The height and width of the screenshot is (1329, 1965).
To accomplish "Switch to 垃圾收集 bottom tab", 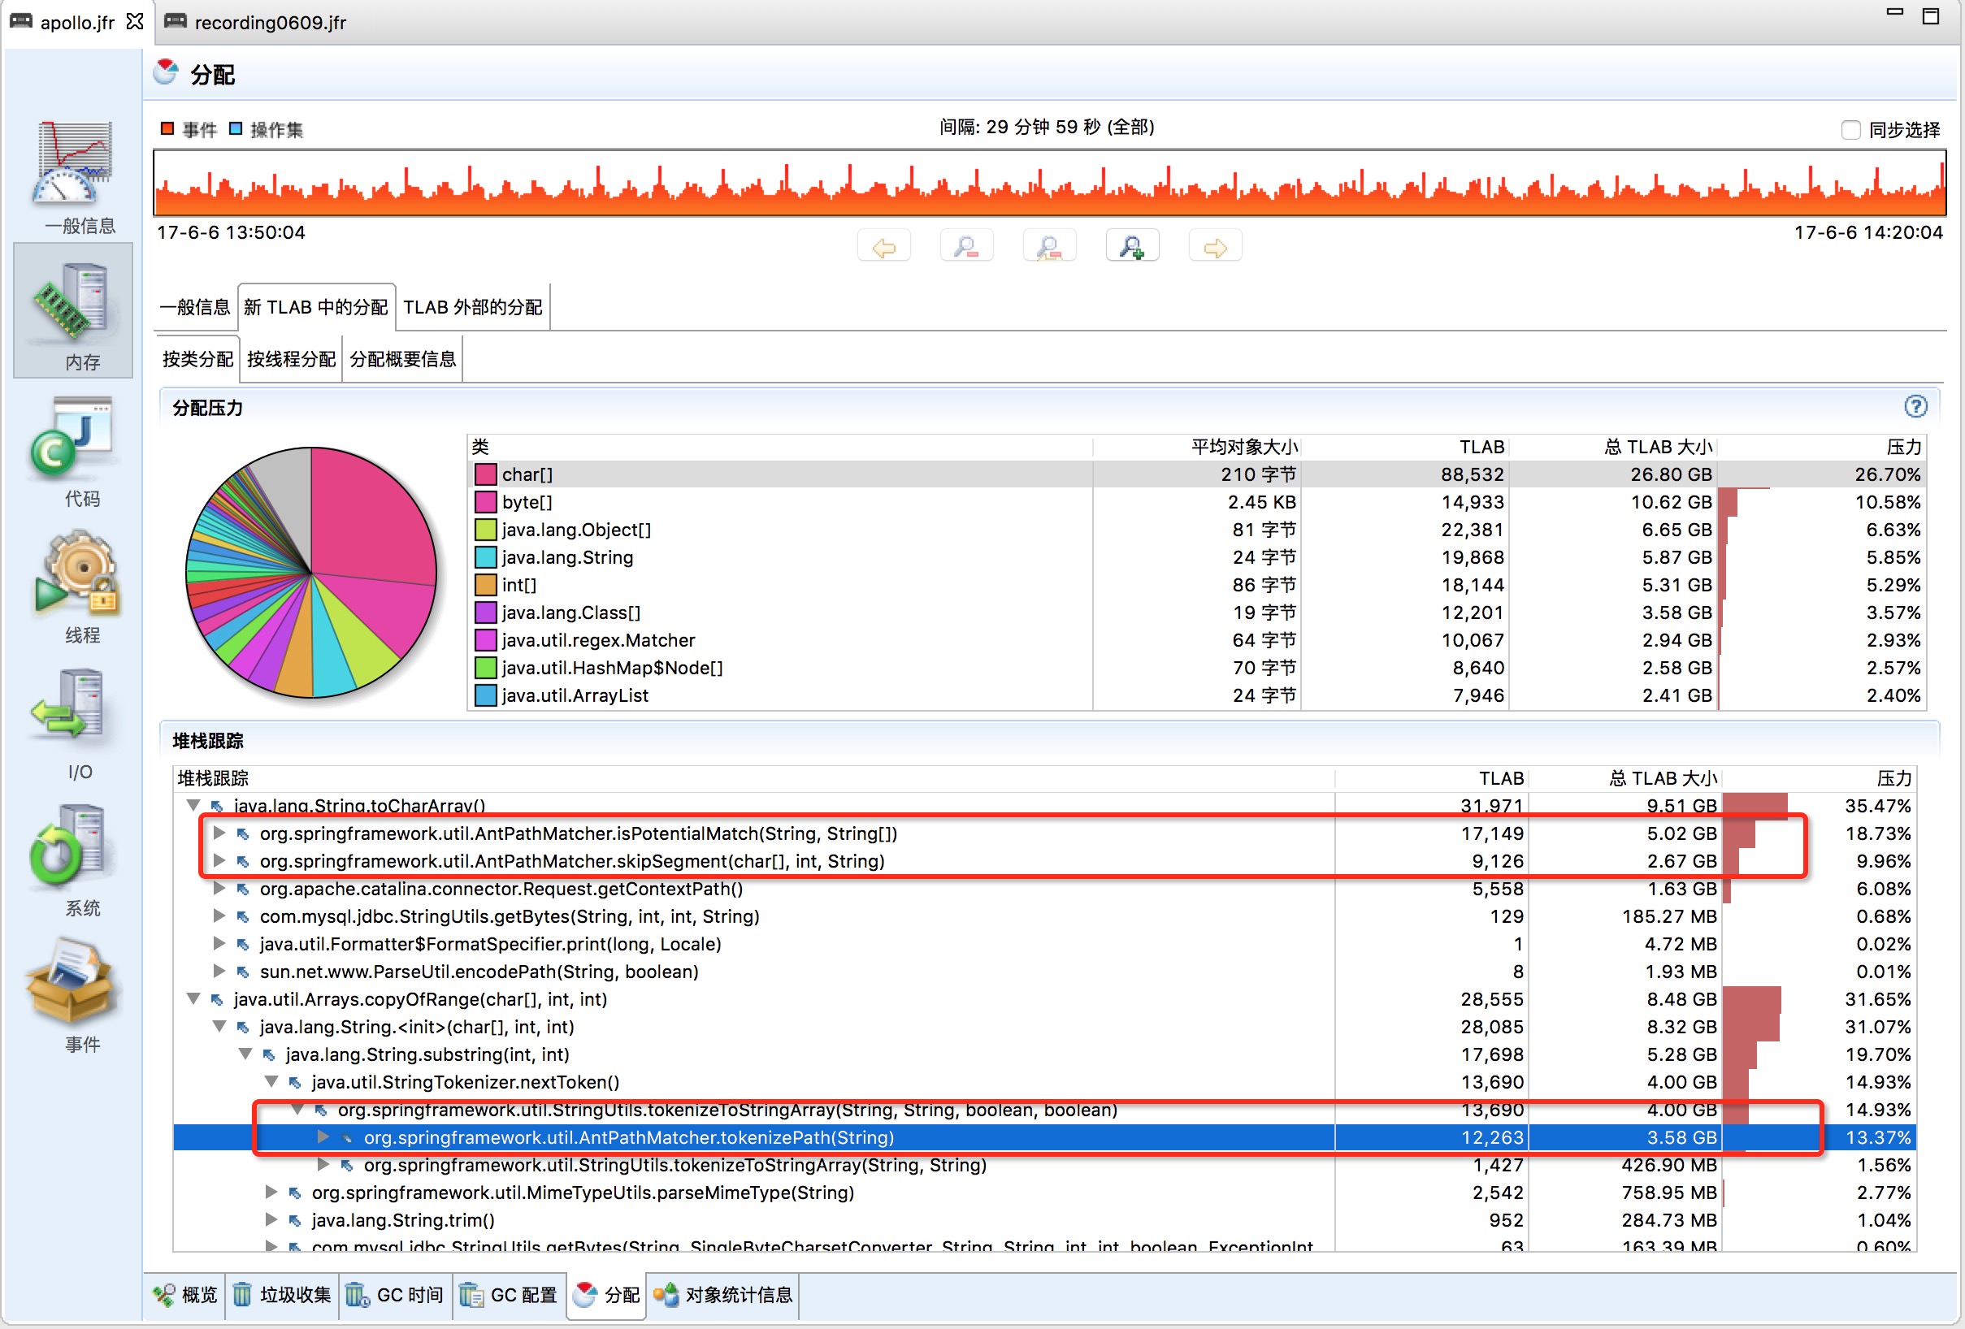I will (281, 1294).
